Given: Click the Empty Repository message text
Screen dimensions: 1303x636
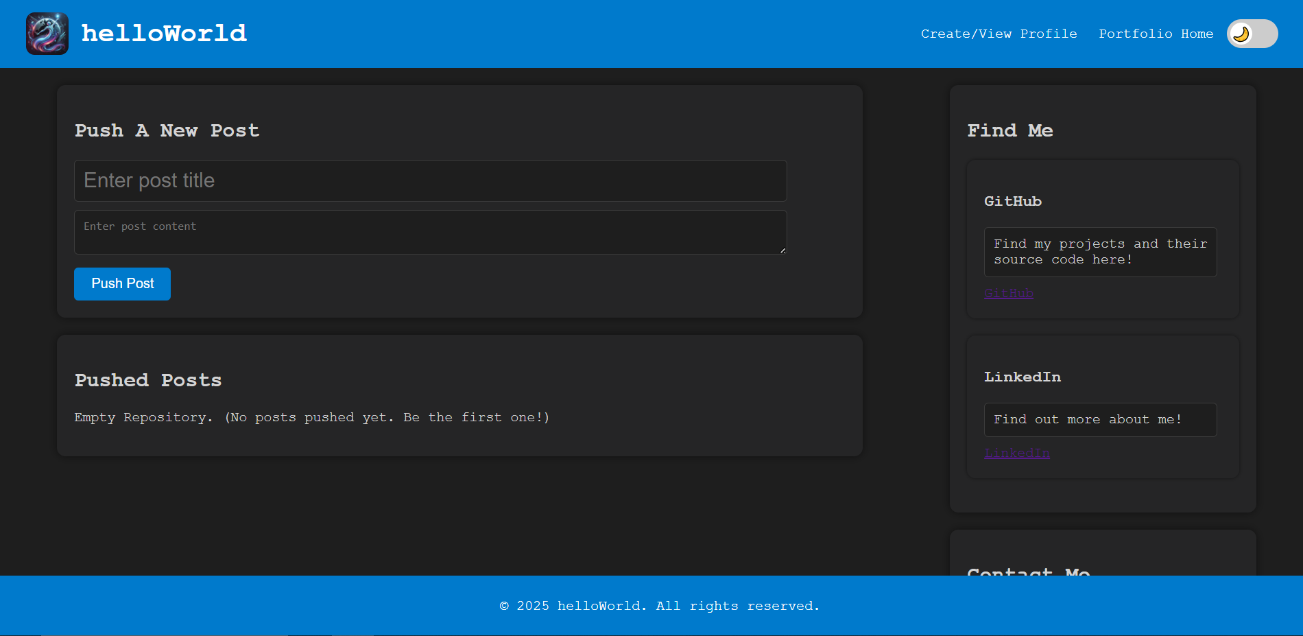Looking at the screenshot, I should 311,417.
